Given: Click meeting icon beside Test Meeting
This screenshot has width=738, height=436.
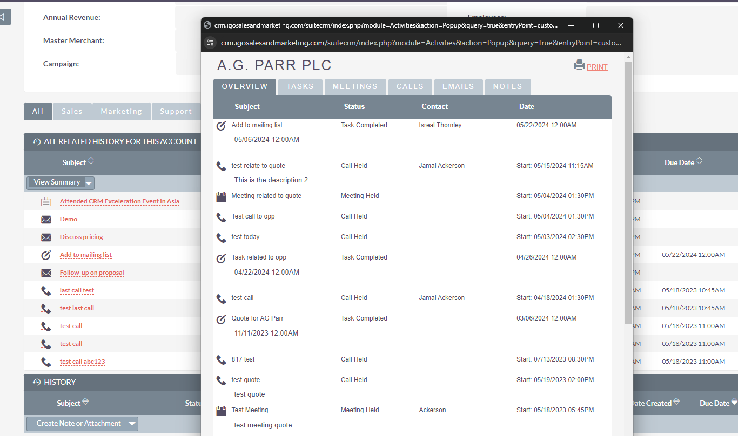Looking at the screenshot, I should click(221, 411).
